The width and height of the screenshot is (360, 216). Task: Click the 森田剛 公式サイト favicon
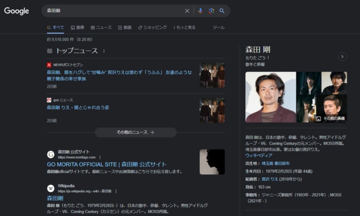[51, 155]
